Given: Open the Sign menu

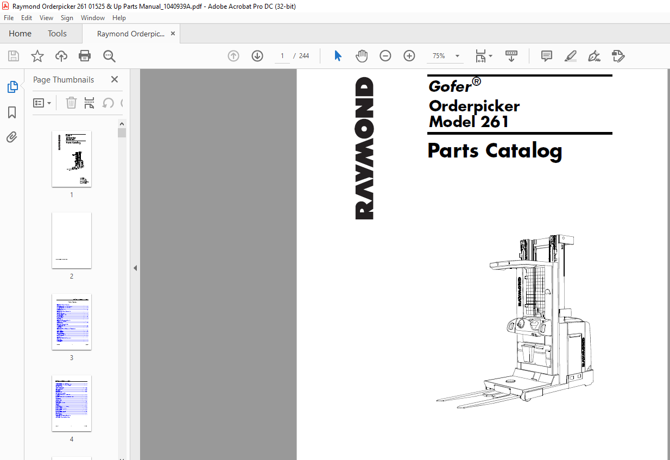Looking at the screenshot, I should (x=67, y=18).
